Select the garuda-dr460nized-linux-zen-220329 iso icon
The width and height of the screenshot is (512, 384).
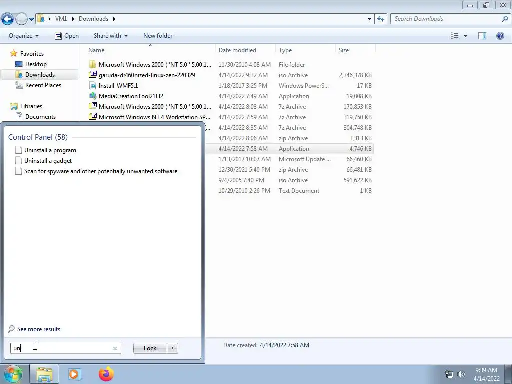click(93, 75)
